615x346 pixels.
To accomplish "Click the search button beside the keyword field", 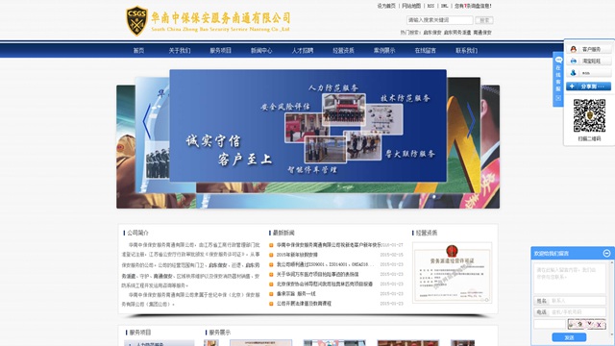I will click(x=484, y=20).
